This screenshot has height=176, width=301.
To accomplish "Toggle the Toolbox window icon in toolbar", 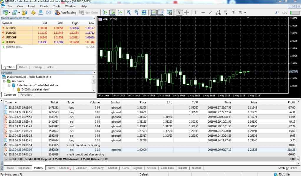I will click(x=41, y=13).
